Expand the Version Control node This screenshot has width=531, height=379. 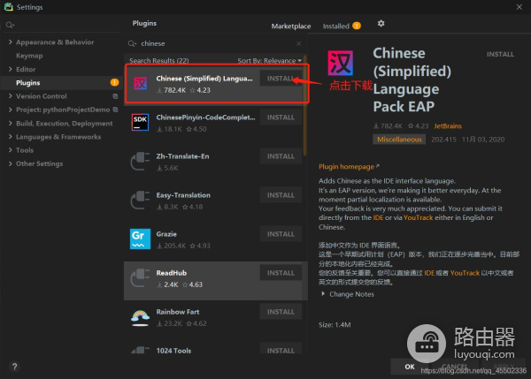(10, 96)
